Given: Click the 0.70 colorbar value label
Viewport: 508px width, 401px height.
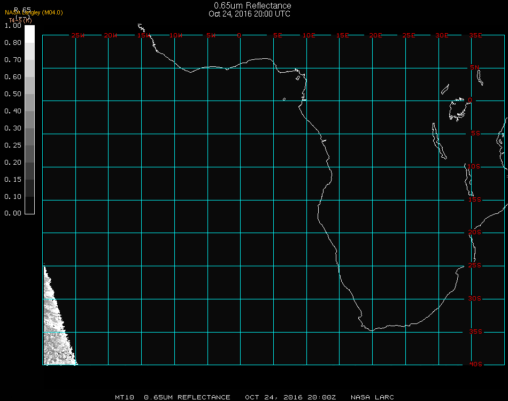Looking at the screenshot, I should click(x=13, y=60).
